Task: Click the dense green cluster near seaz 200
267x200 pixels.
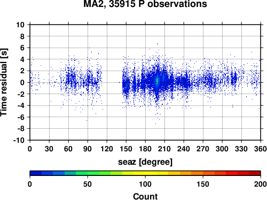Action: pyautogui.click(x=157, y=81)
